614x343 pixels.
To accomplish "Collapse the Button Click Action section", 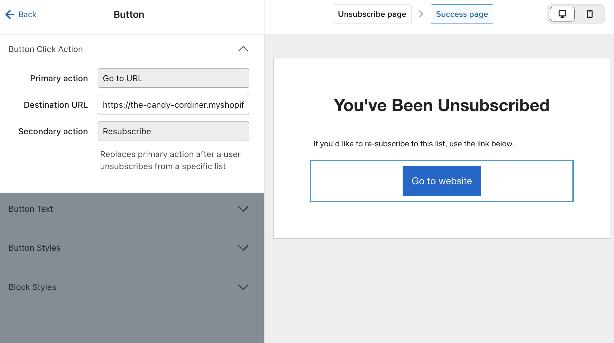I will click(243, 49).
